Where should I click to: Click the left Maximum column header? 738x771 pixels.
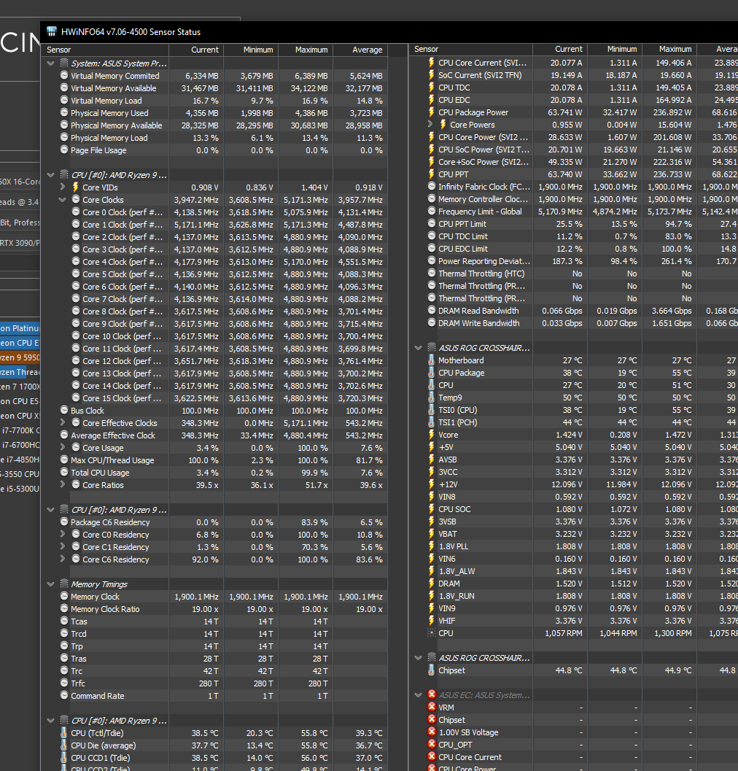(x=306, y=50)
